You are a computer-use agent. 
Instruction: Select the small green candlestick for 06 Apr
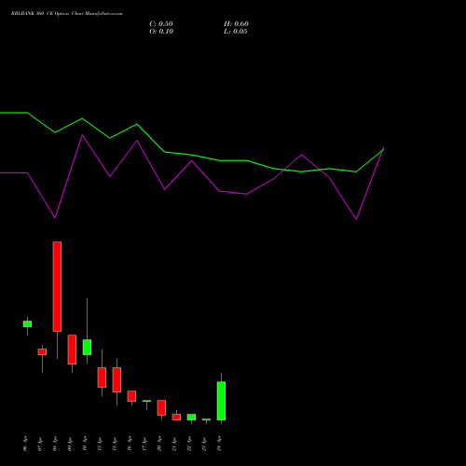click(x=27, y=324)
